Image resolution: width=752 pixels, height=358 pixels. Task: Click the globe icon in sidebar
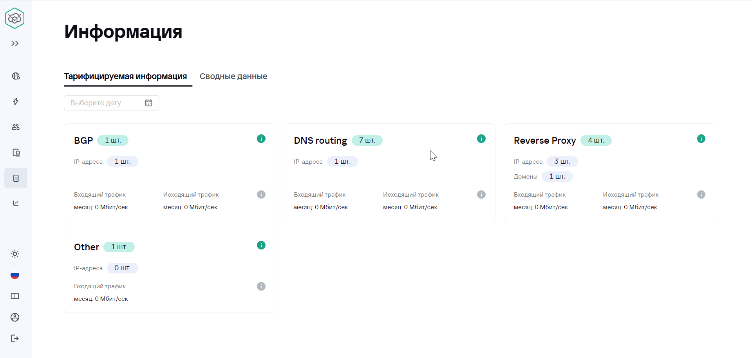(x=16, y=76)
